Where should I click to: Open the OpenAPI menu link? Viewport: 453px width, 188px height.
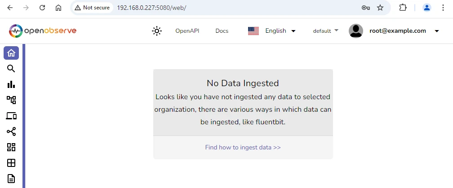click(x=187, y=31)
